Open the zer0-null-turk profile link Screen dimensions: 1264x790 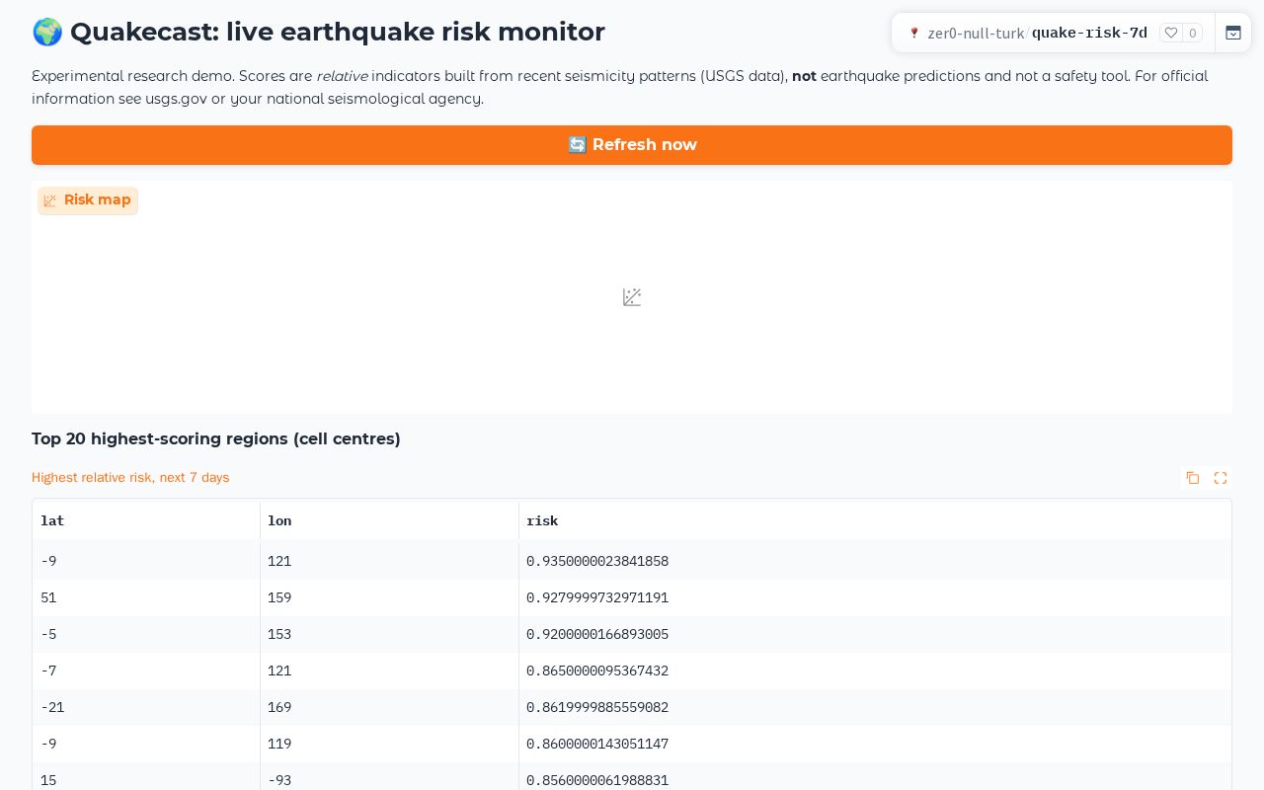tap(976, 34)
